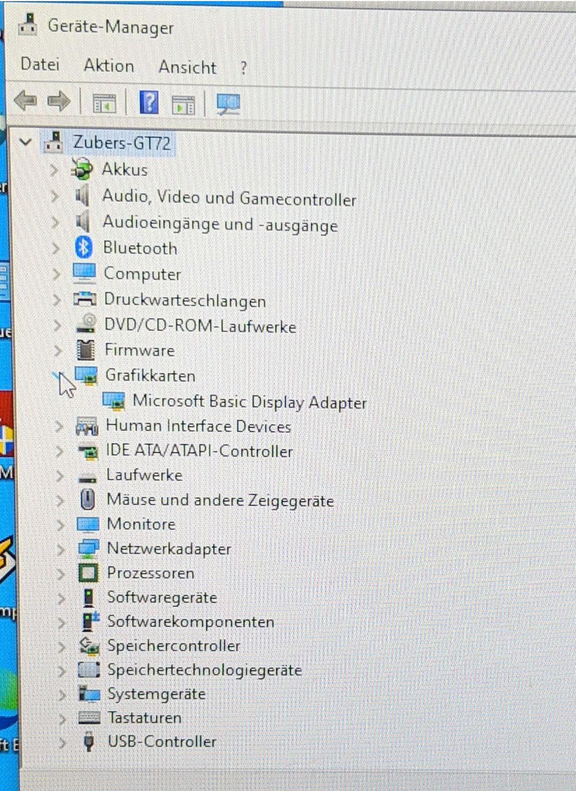Viewport: 576px width, 791px height.
Task: Click the Softwarekomponenten icon
Action: [90, 621]
